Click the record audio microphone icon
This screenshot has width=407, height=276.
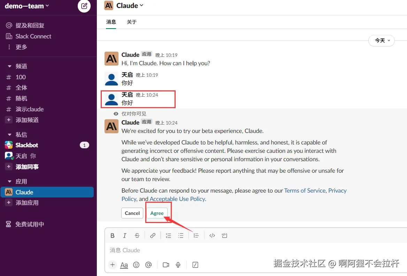click(x=178, y=265)
